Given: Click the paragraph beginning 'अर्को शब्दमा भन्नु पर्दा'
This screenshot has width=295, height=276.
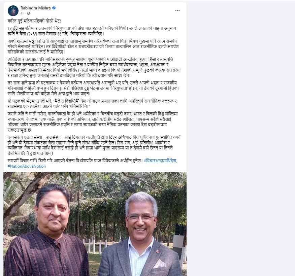Looking at the screenshot, I should coord(93,46).
